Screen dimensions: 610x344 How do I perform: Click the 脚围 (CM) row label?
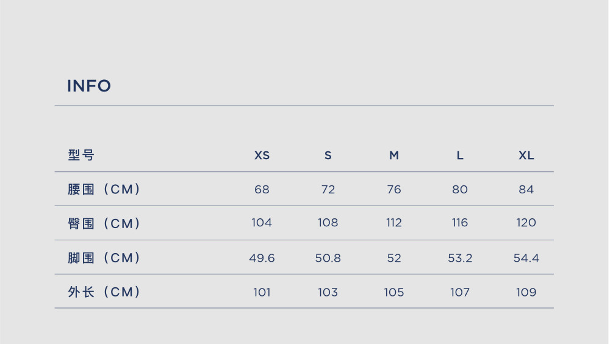pos(104,257)
